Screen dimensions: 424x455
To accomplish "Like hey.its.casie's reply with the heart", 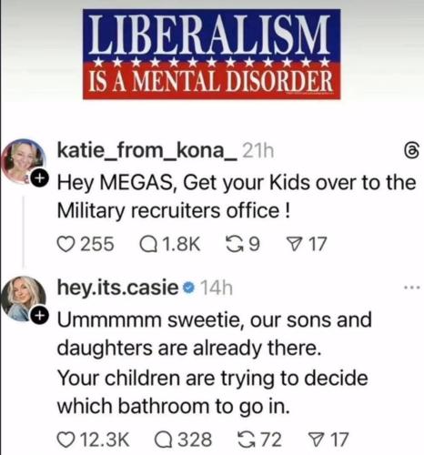I will [66, 440].
